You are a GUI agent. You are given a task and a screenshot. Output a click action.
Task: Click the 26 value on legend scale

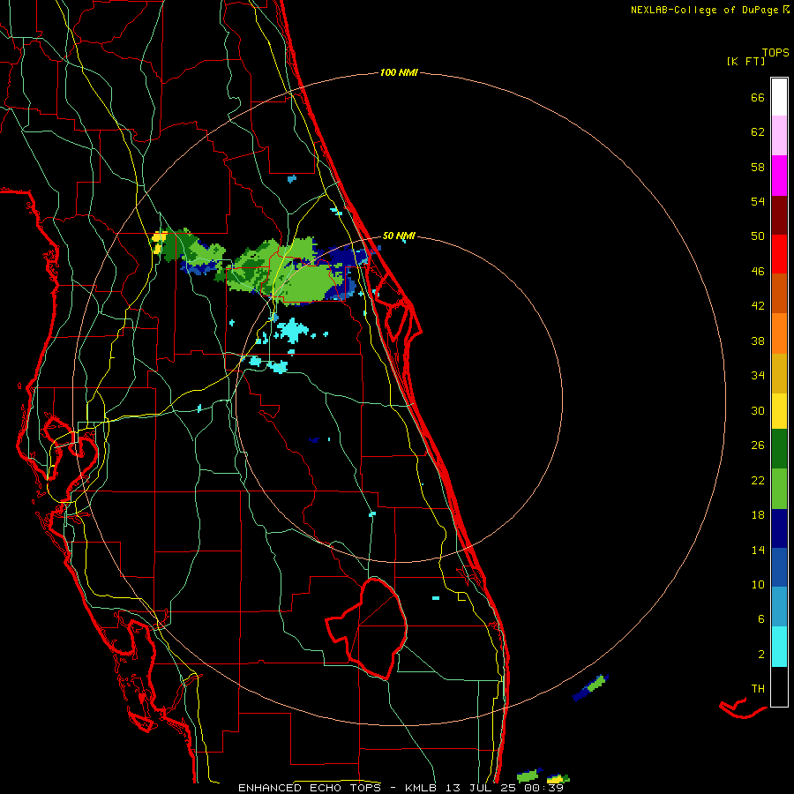(x=758, y=446)
